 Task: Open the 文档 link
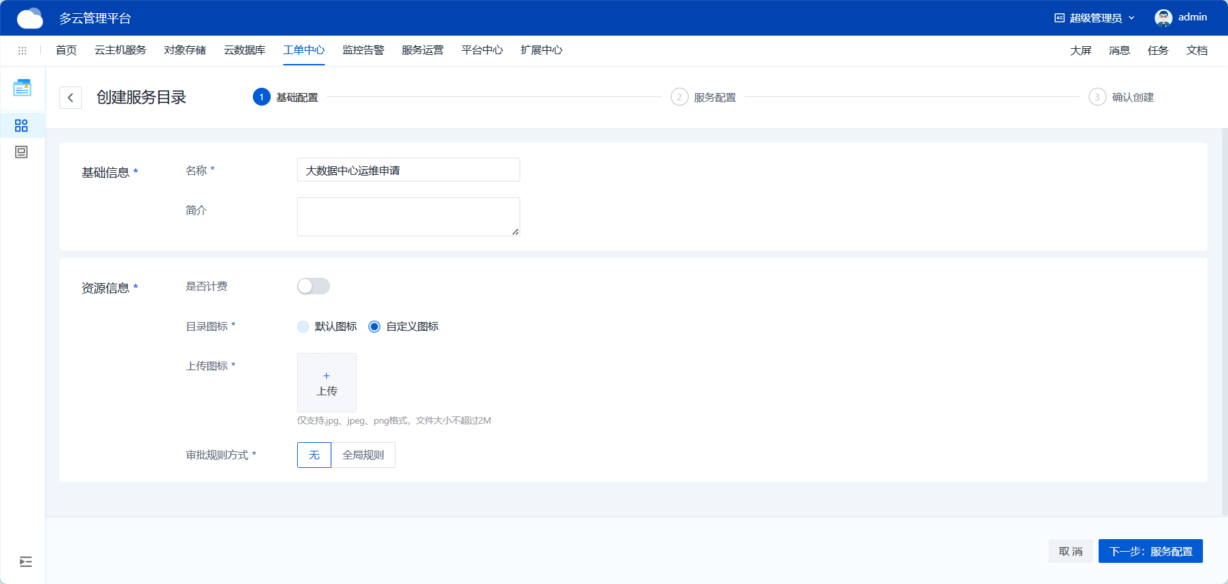tap(1197, 51)
